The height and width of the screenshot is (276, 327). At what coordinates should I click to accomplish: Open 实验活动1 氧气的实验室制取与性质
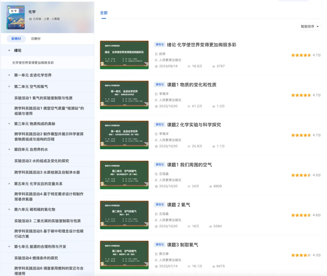point(43,98)
